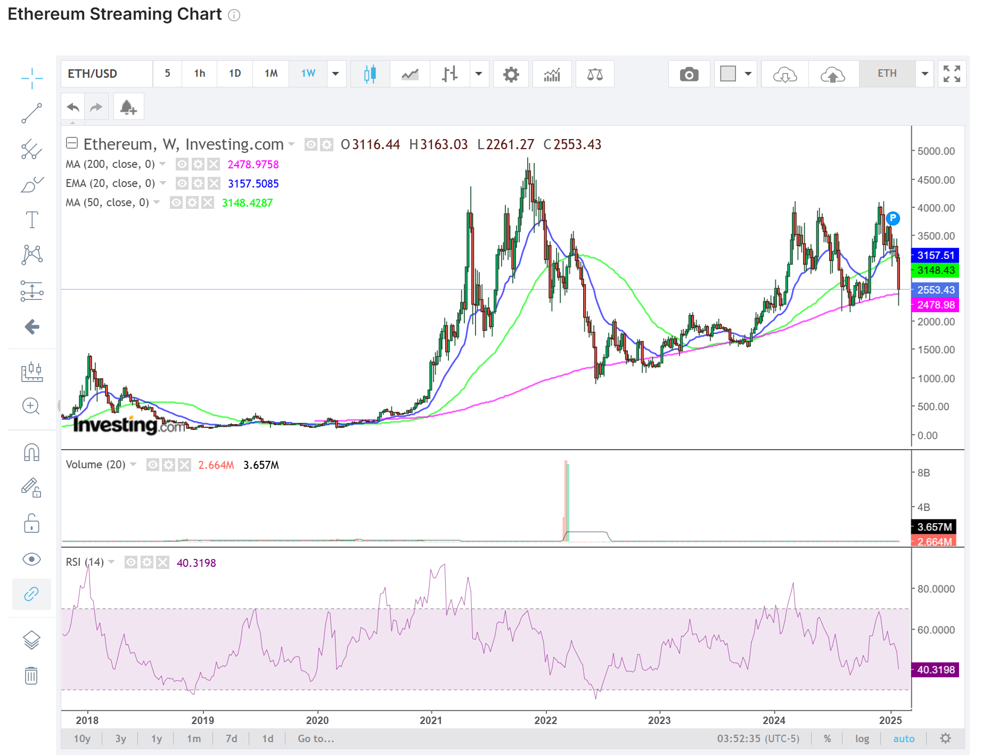The image size is (990, 756).
Task: Enable magnet mode for drawings
Action: tap(31, 452)
